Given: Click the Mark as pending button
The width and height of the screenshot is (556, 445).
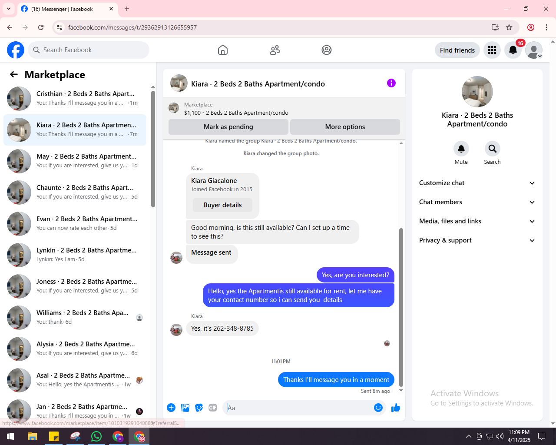Looking at the screenshot, I should point(228,127).
